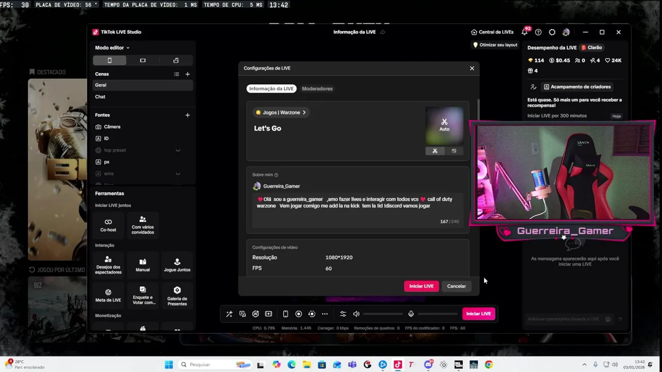Click the share arrow beside Informação da LIVE
Image resolution: width=662 pixels, height=372 pixels.
coord(383,32)
